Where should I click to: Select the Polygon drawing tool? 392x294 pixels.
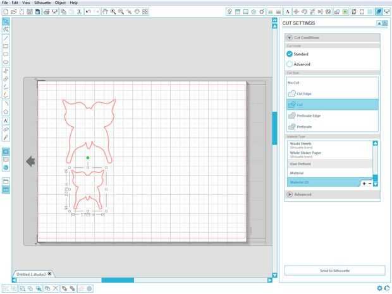pyautogui.click(x=6, y=112)
